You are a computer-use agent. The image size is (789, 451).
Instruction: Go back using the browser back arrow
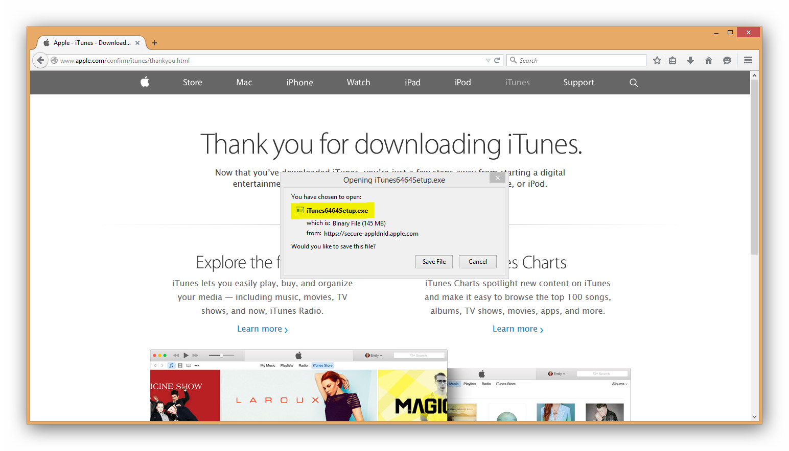pyautogui.click(x=40, y=60)
